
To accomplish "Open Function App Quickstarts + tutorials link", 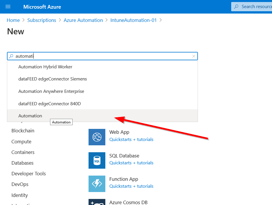I will pos(131,186).
